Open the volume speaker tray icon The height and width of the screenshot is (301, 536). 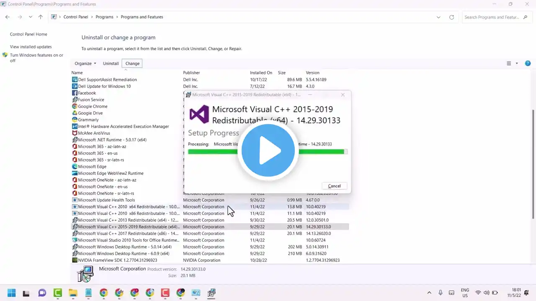(x=487, y=293)
